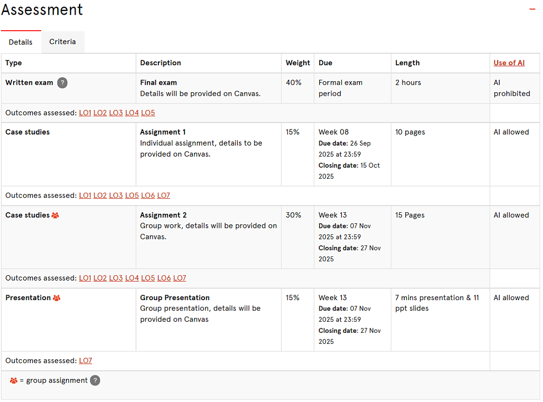The image size is (543, 402).
Task: Collapse the Assessment section with minus icon
Action: click(x=532, y=9)
